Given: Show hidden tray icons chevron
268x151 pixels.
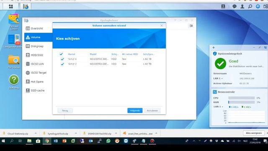Looking at the screenshot, I should [x=194, y=141].
